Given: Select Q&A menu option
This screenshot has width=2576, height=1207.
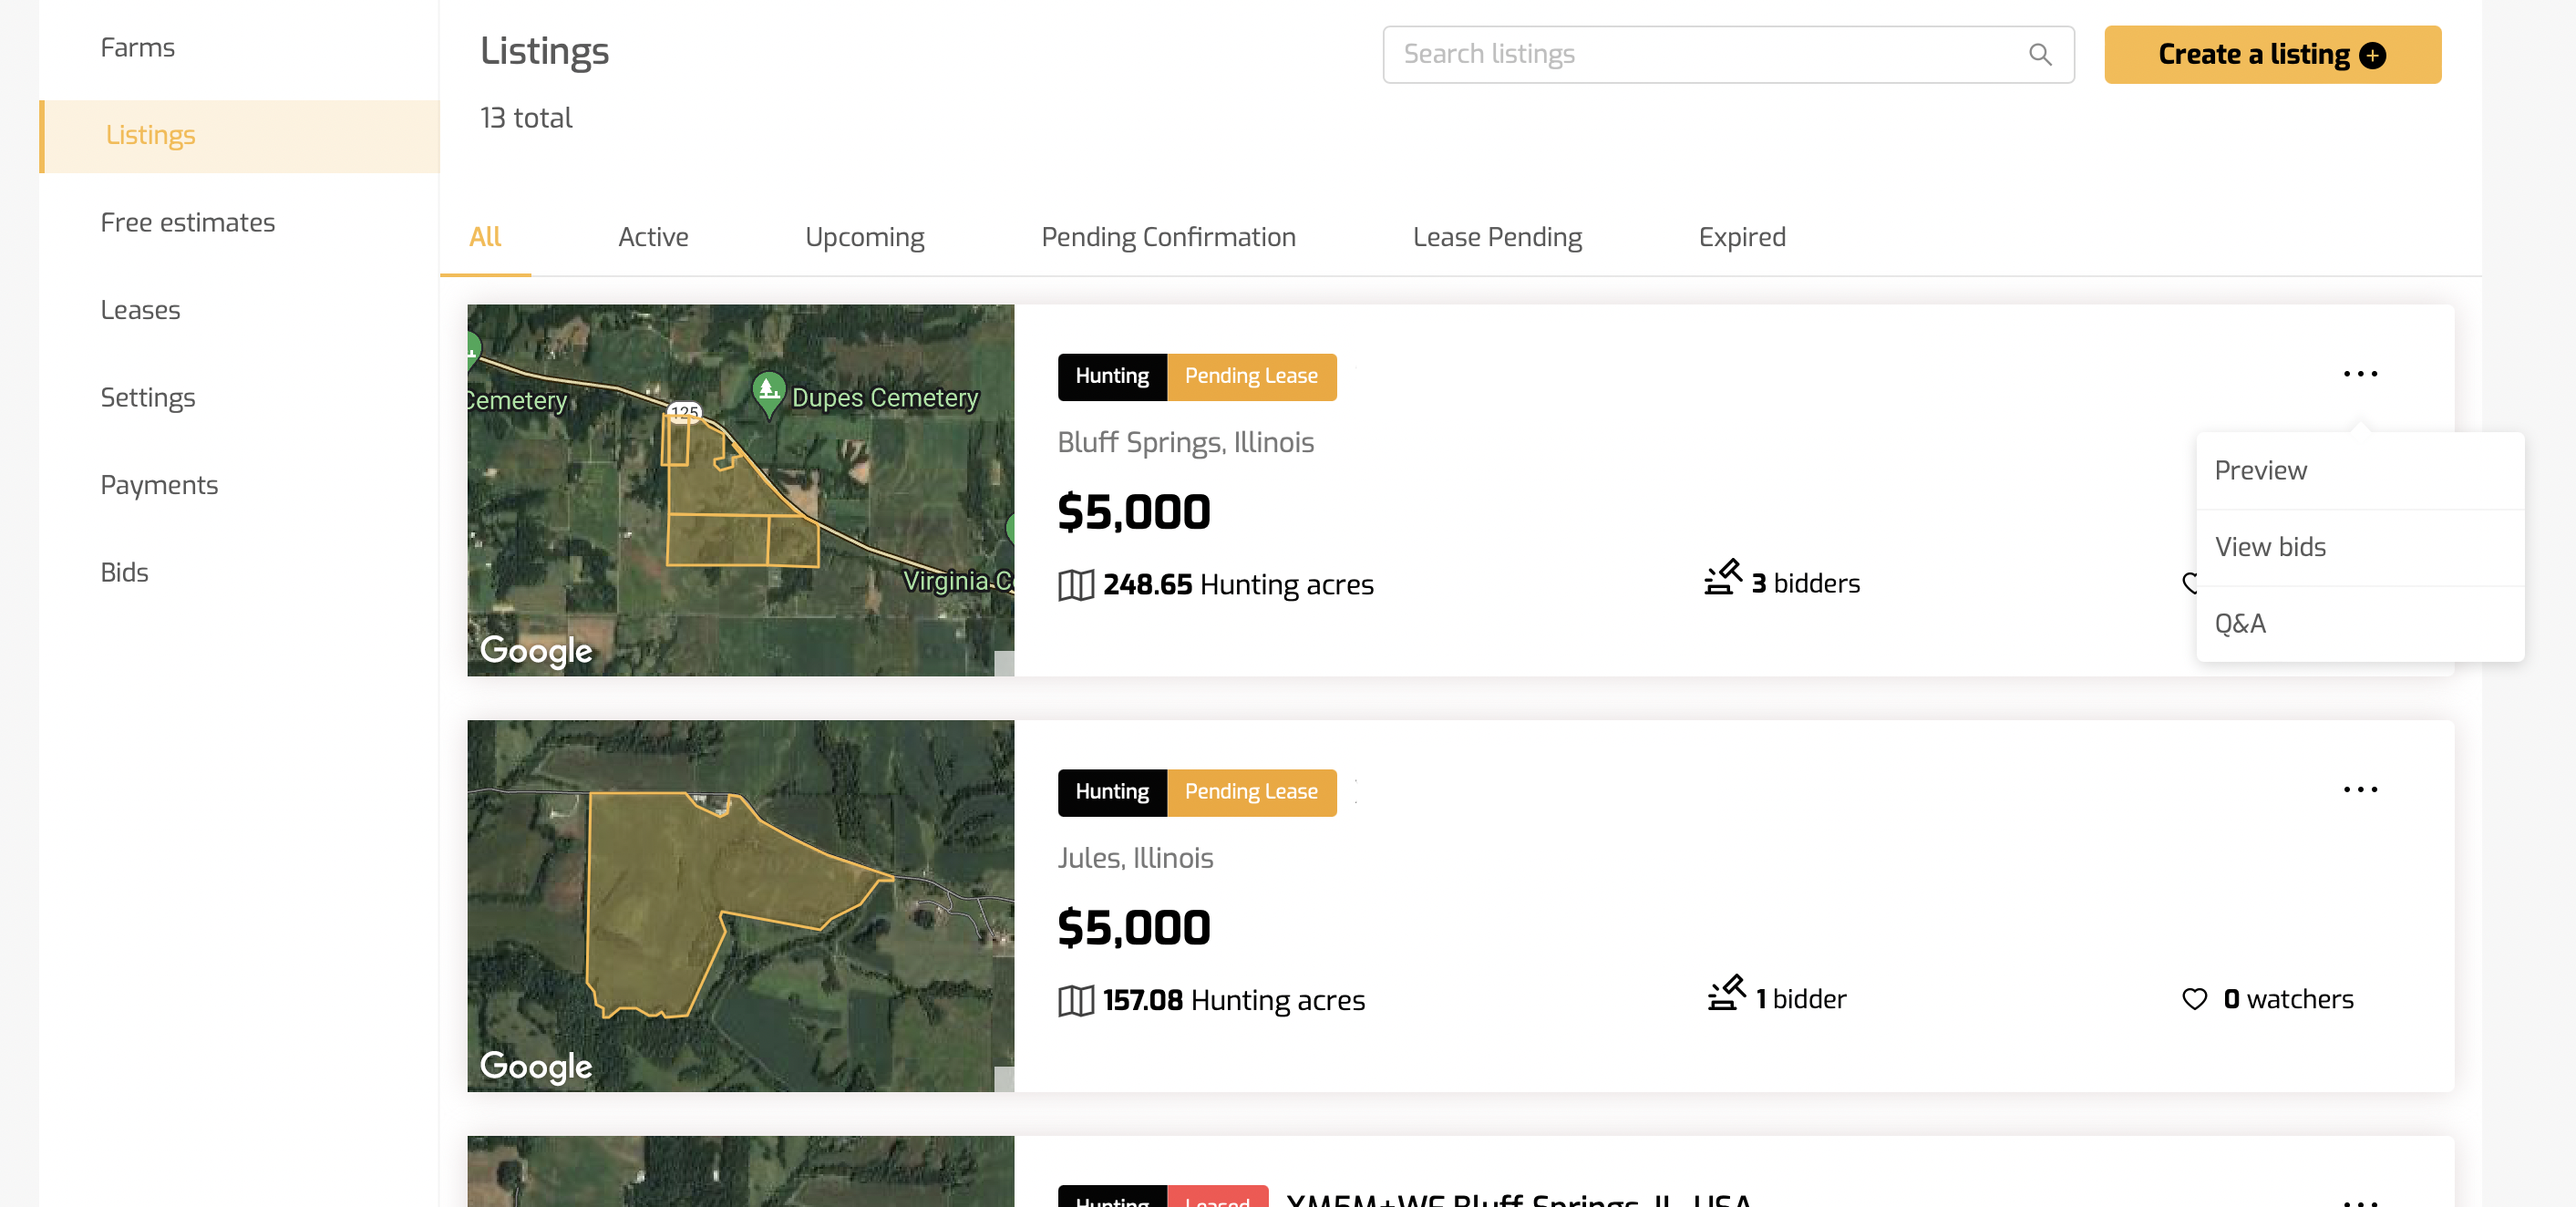Looking at the screenshot, I should pos(2239,624).
